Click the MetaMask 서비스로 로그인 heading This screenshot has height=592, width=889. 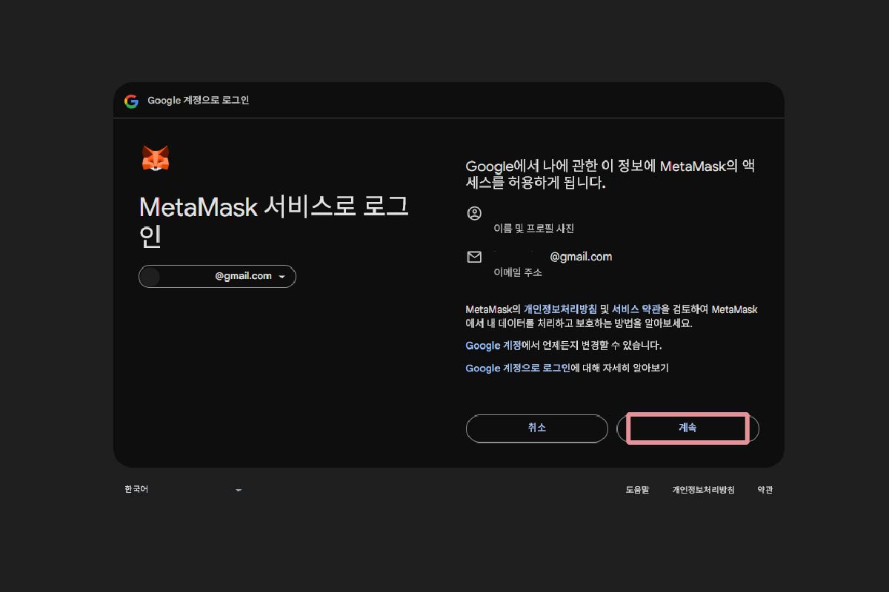(273, 222)
